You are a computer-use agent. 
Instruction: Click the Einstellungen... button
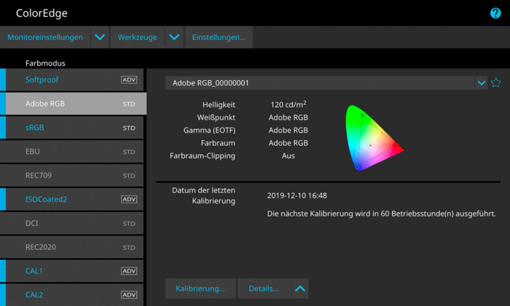(219, 37)
